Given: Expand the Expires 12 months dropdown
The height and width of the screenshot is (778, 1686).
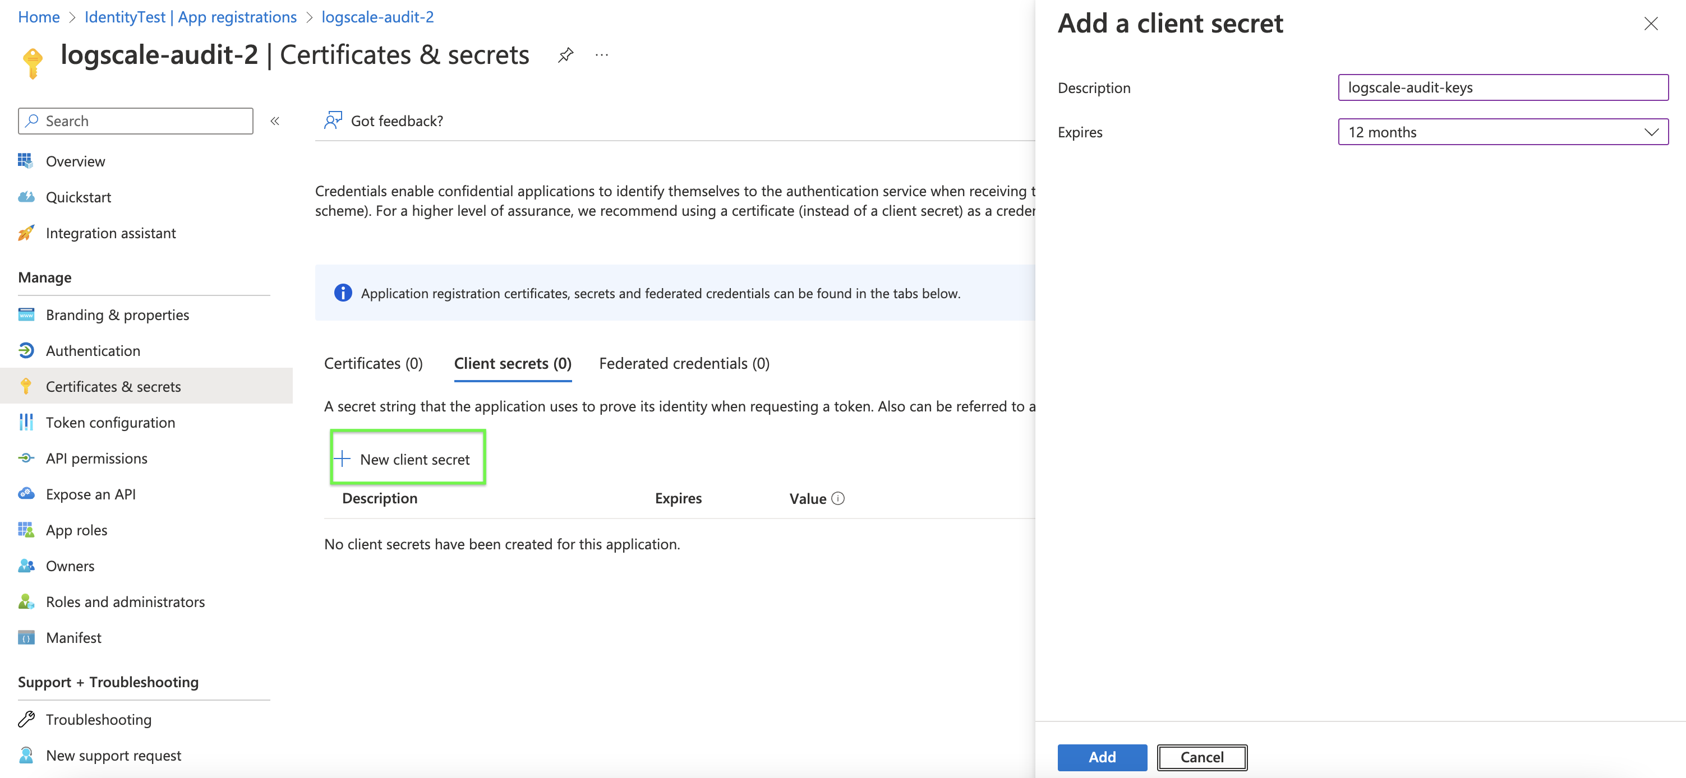Looking at the screenshot, I should pos(1503,132).
